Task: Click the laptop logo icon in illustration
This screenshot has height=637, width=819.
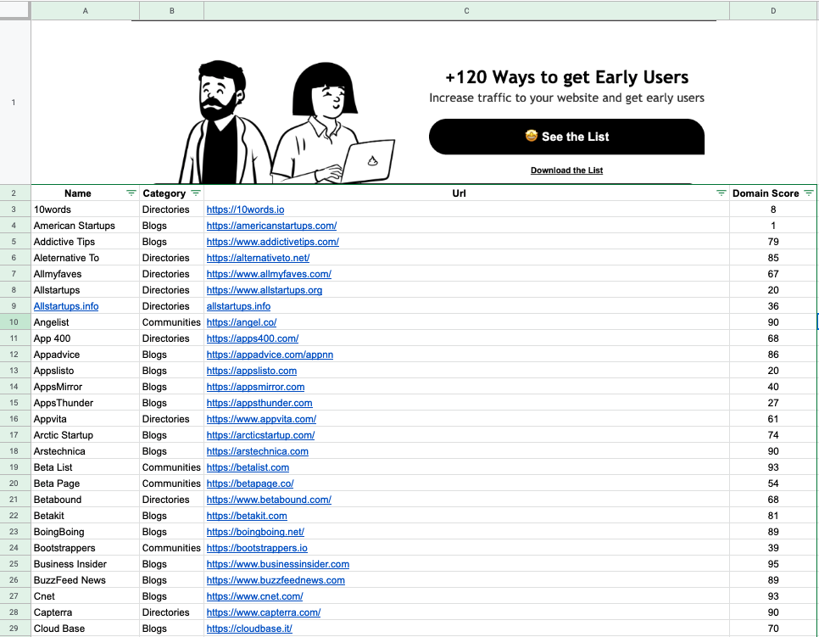Action: (372, 160)
